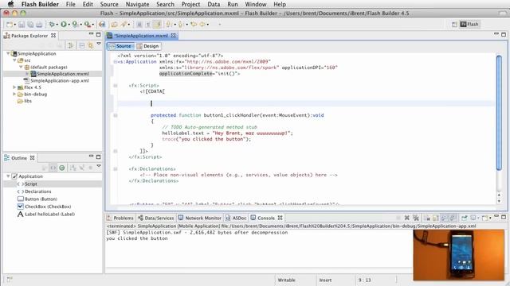Image resolution: width=510 pixels, height=286 pixels.
Task: Click the Apple menu icon
Action: pos(10,4)
